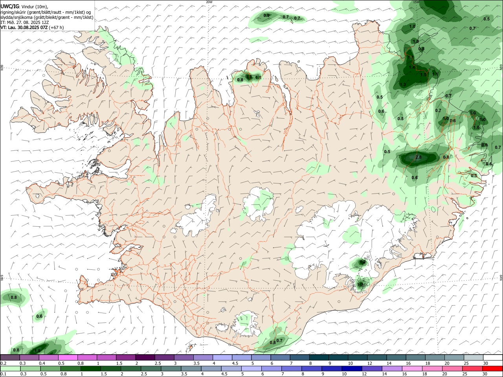The width and height of the screenshot is (503, 377).
Task: Pick the bright pink upper swatch between 0.5 and 0.8
Action: point(68,357)
